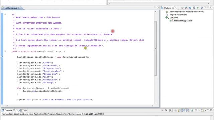Image resolution: width=214 pixels, height=120 pixels.
Task: Select import declarations in the Outline
Action: [178, 15]
